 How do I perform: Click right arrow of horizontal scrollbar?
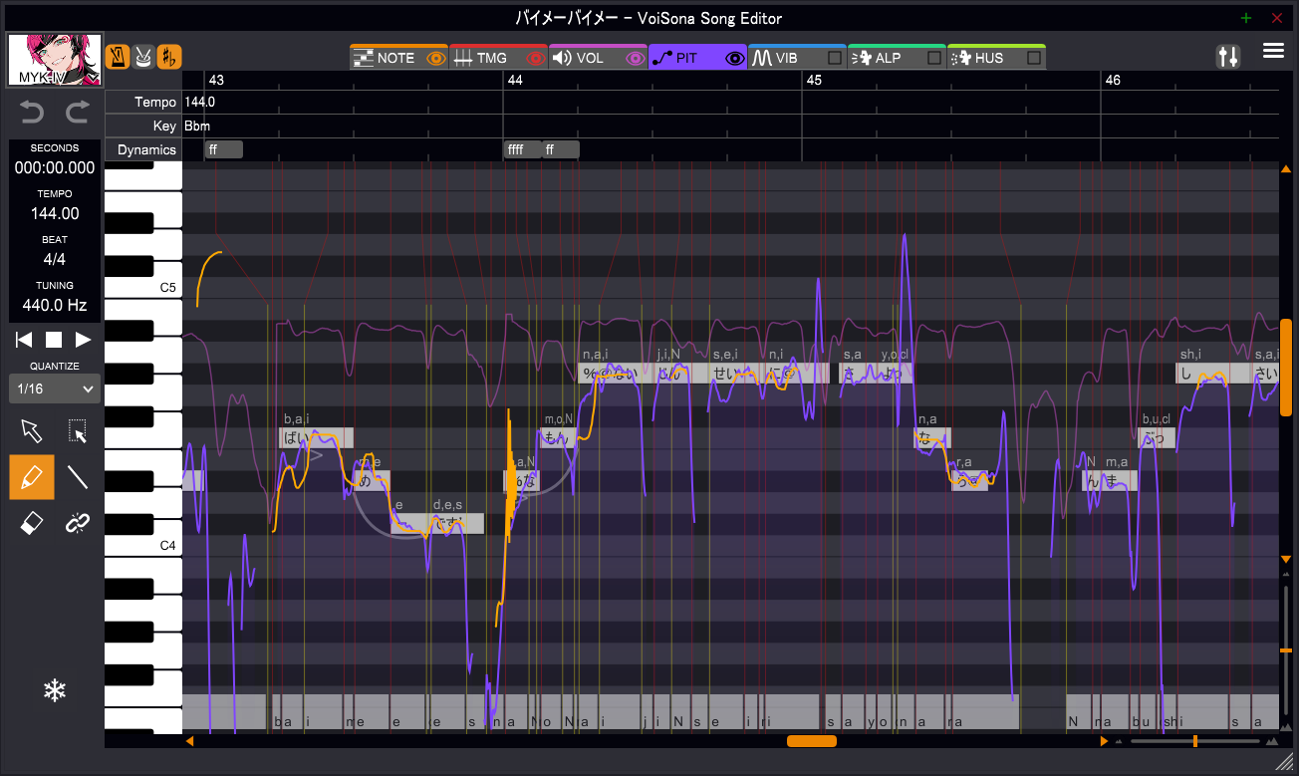click(1103, 741)
